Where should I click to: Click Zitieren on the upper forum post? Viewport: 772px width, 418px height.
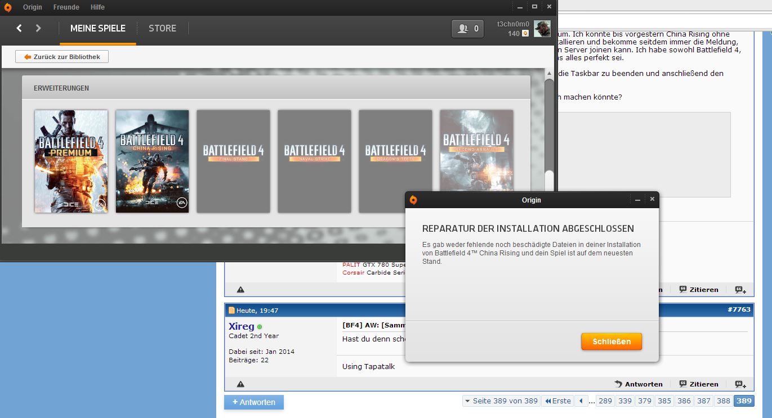pos(699,290)
